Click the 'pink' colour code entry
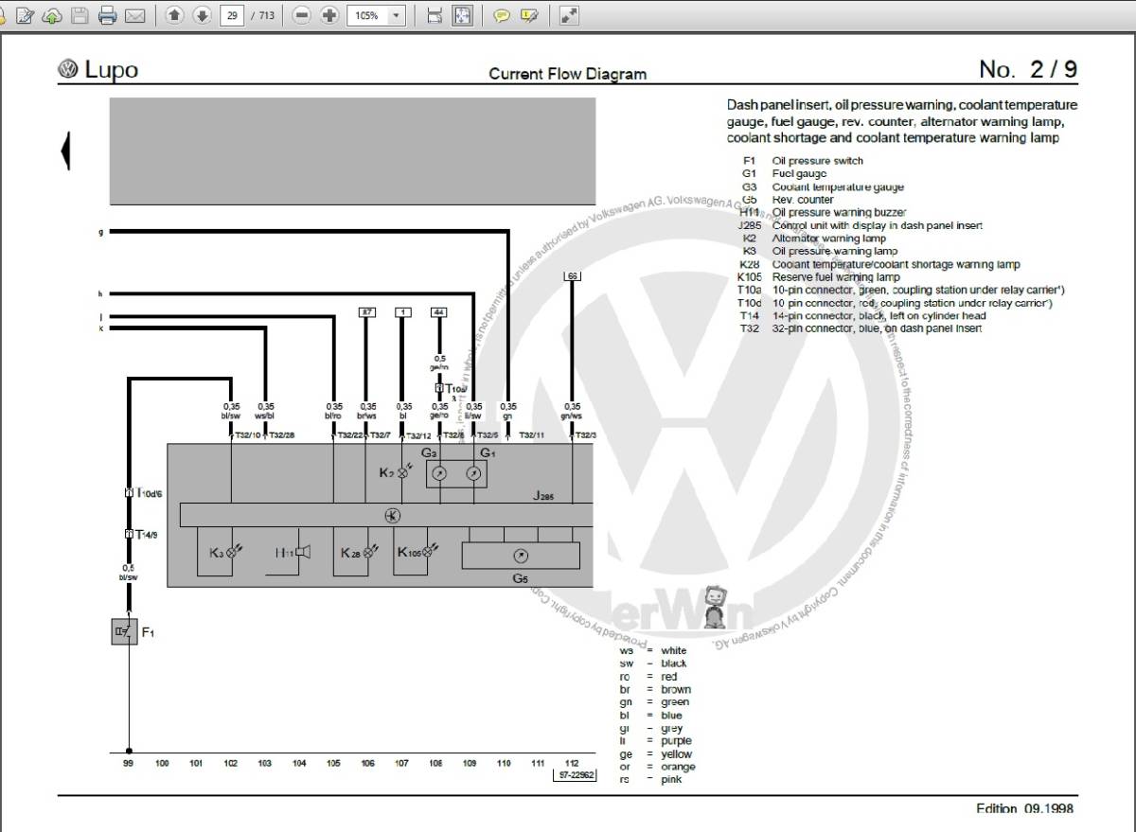Screen dimensions: 1136x832 click(671, 780)
